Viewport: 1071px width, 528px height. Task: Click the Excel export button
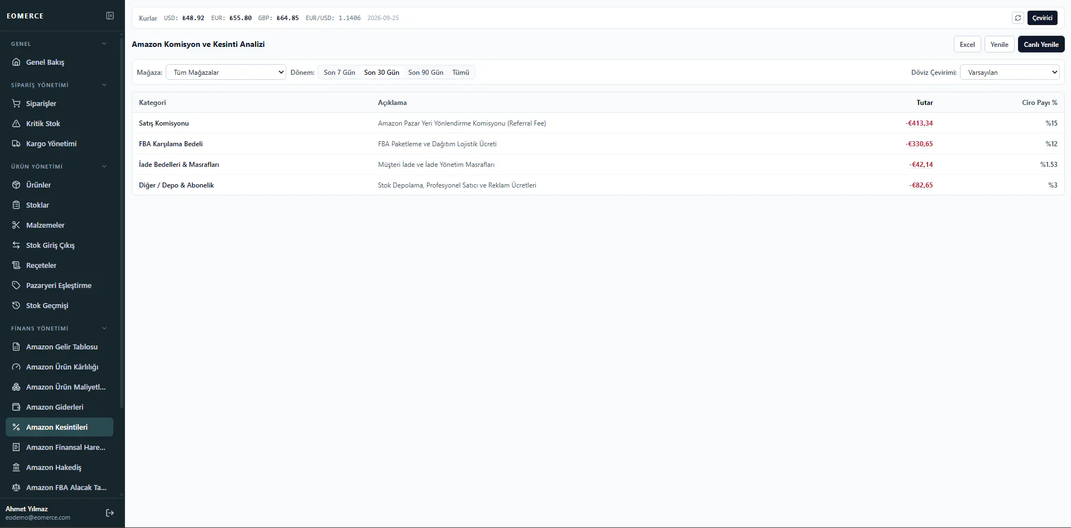point(967,44)
